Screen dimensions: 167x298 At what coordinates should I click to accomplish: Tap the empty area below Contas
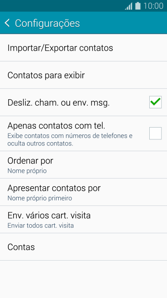tap(84, 279)
